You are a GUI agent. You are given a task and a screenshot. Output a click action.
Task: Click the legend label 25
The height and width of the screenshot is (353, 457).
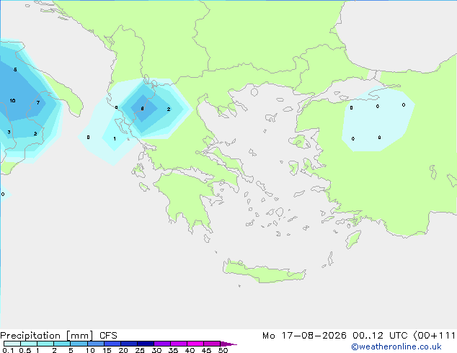click(140, 350)
